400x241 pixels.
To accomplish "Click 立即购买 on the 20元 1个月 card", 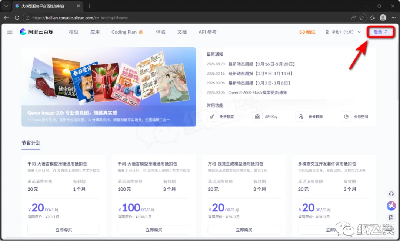I will coord(64,230).
